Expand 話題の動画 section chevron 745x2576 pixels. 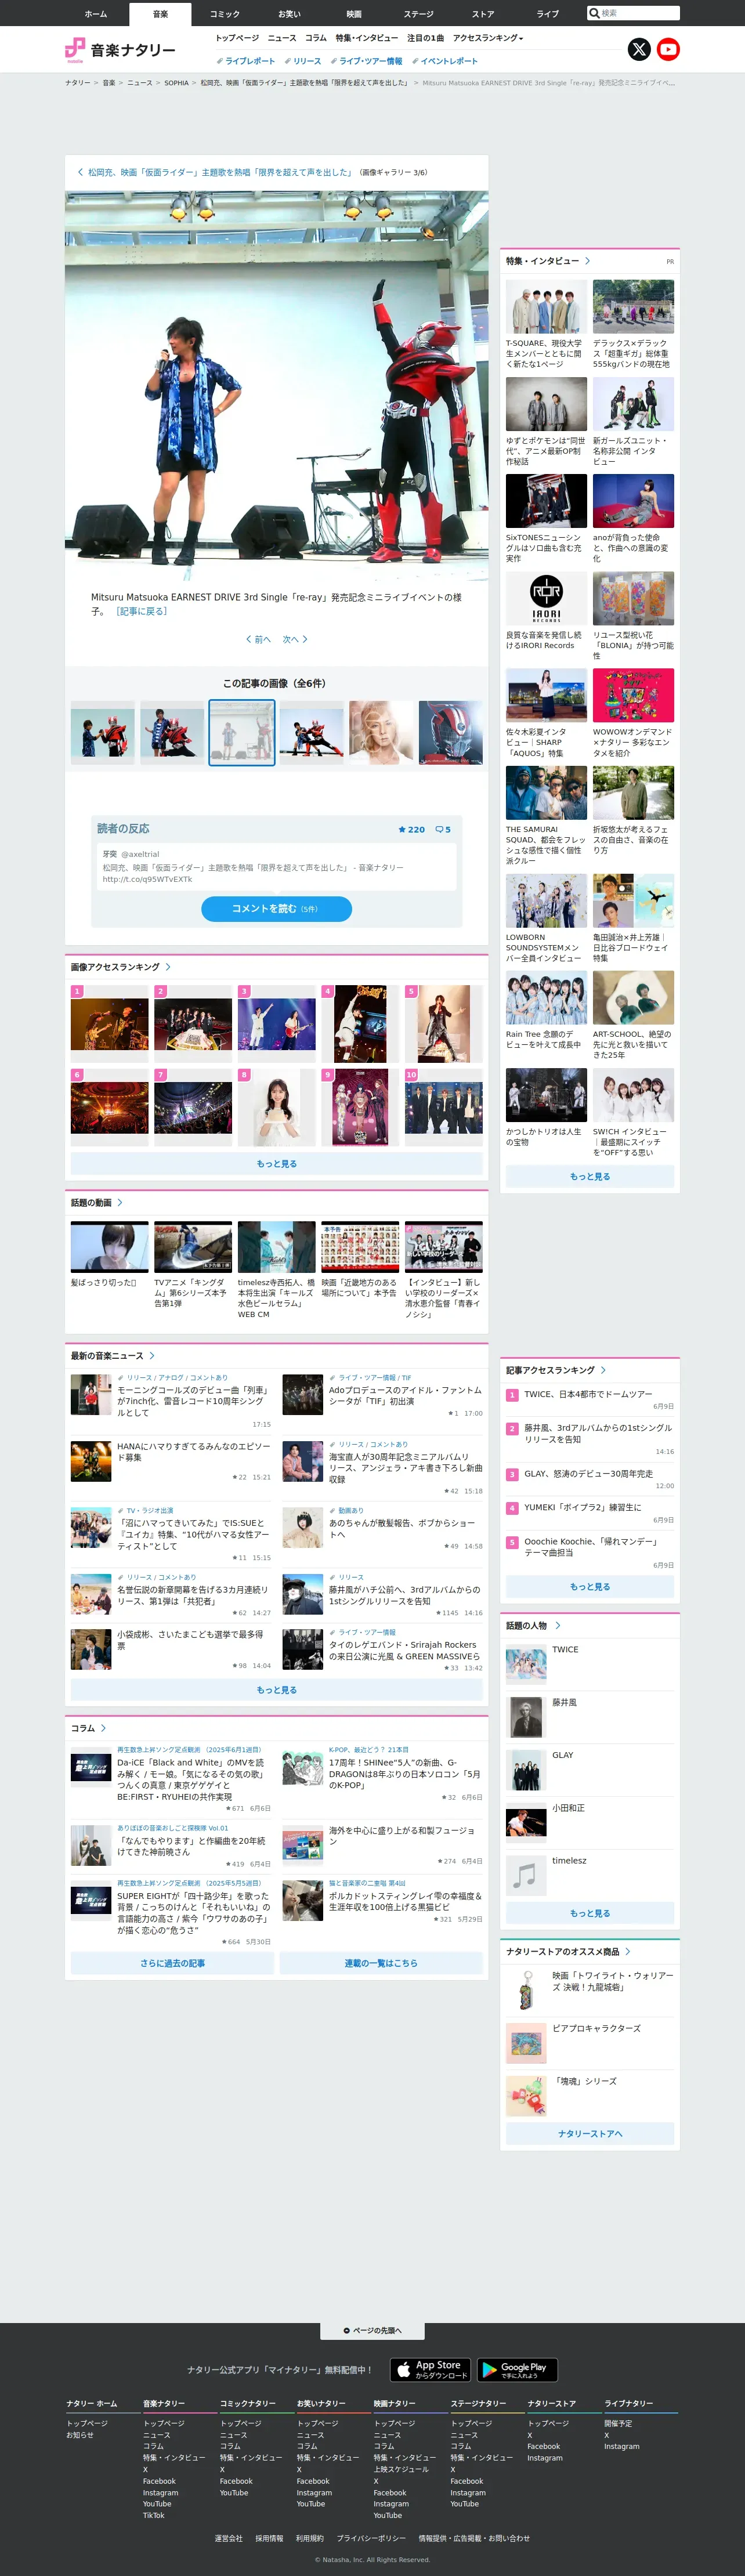pos(119,1203)
